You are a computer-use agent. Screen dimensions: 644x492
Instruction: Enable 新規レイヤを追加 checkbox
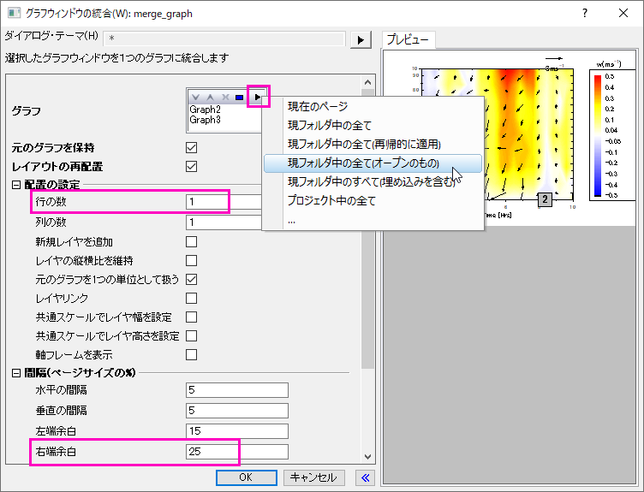point(191,241)
